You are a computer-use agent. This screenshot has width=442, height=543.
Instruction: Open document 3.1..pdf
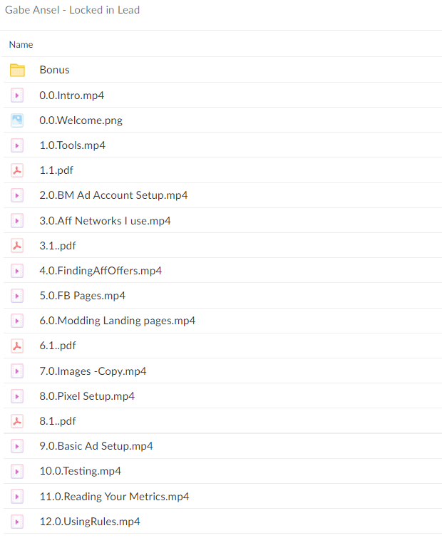pyautogui.click(x=58, y=246)
